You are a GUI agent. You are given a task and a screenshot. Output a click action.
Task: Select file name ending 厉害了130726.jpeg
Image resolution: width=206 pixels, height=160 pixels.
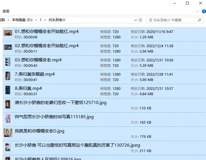pyautogui.click(x=77, y=145)
